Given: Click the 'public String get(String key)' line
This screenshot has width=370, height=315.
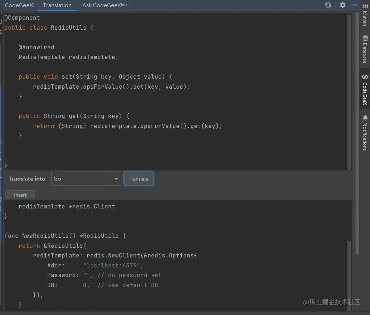Looking at the screenshot, I should point(74,116).
